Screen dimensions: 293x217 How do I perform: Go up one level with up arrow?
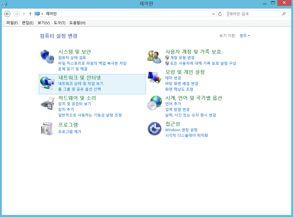[30, 14]
